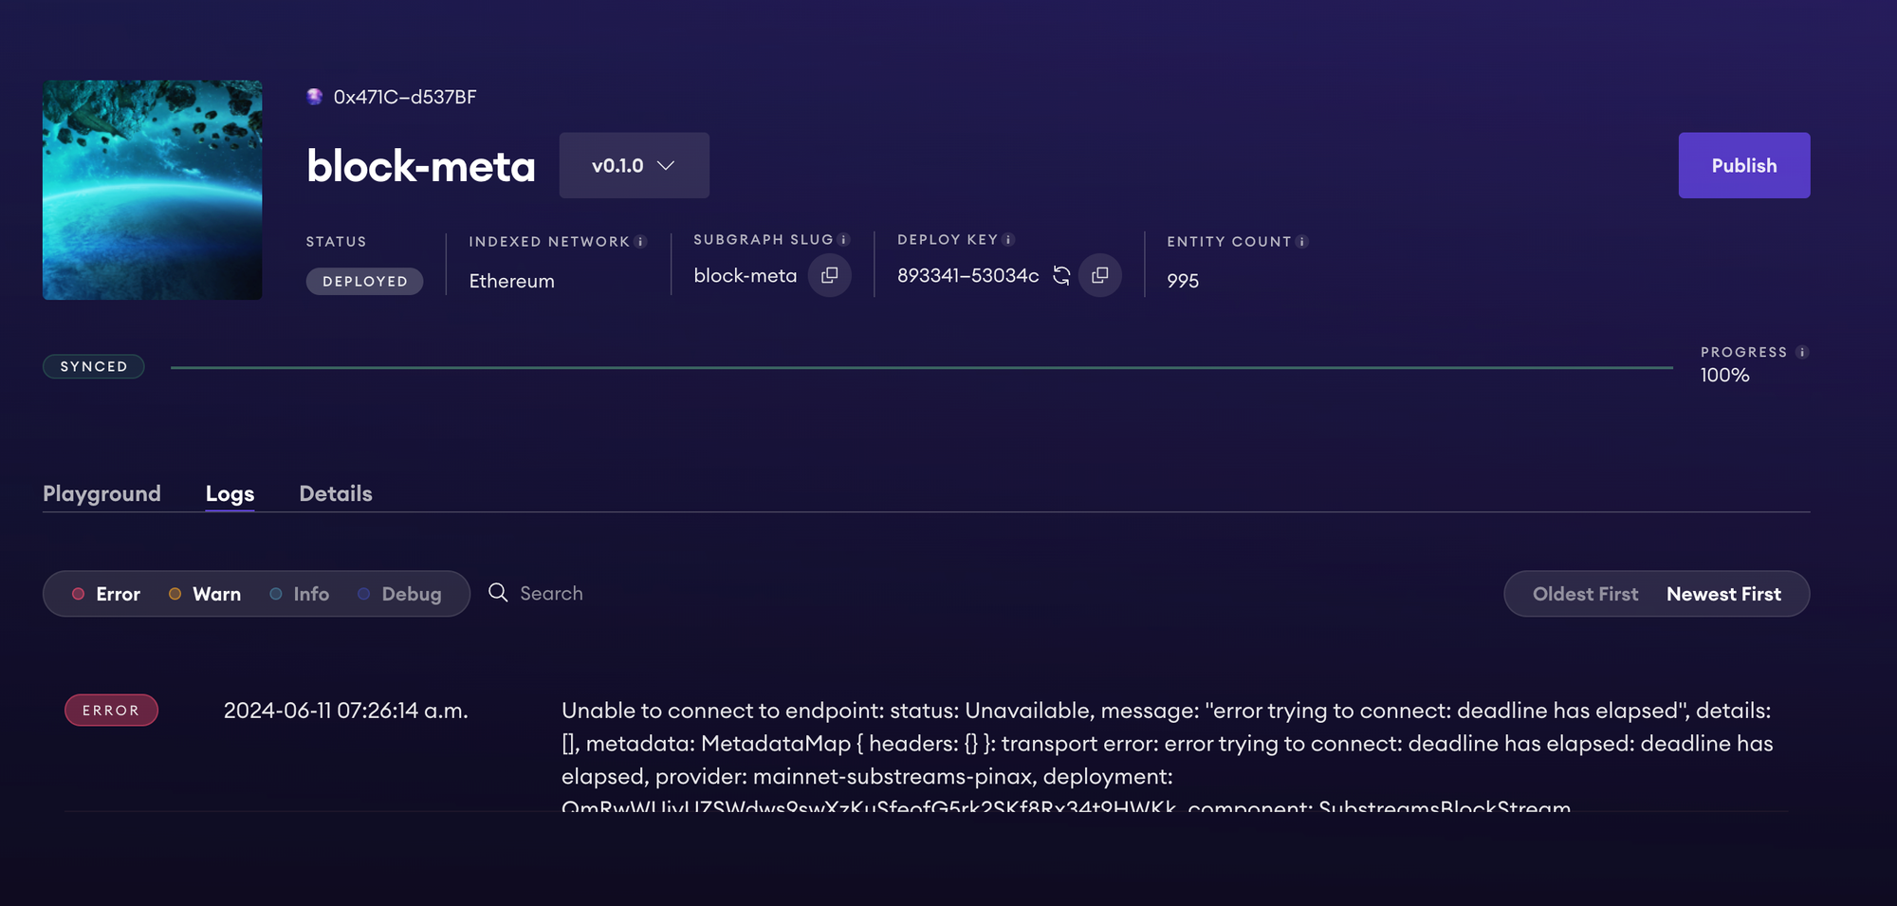The height and width of the screenshot is (906, 1897).
Task: Sort logs by Oldest First
Action: (1585, 594)
